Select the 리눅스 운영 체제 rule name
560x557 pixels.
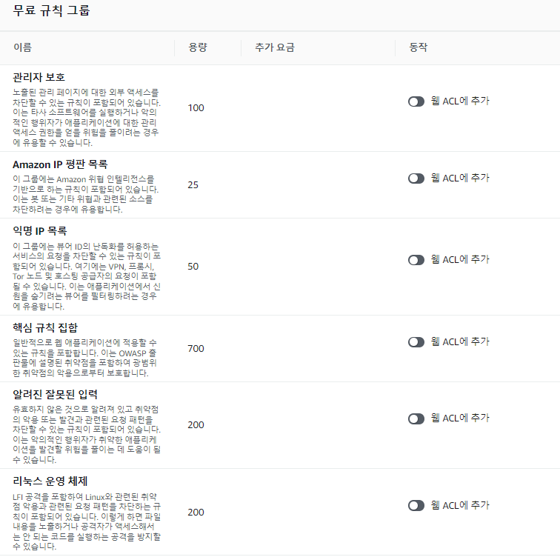coord(50,481)
